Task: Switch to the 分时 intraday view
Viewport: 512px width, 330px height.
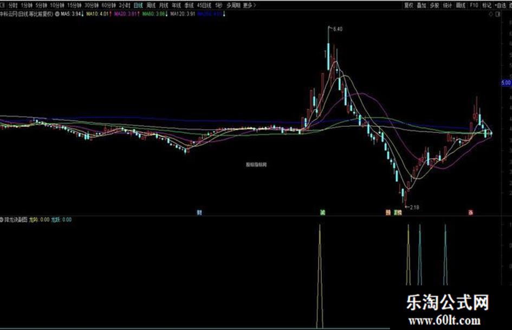Action: point(13,5)
